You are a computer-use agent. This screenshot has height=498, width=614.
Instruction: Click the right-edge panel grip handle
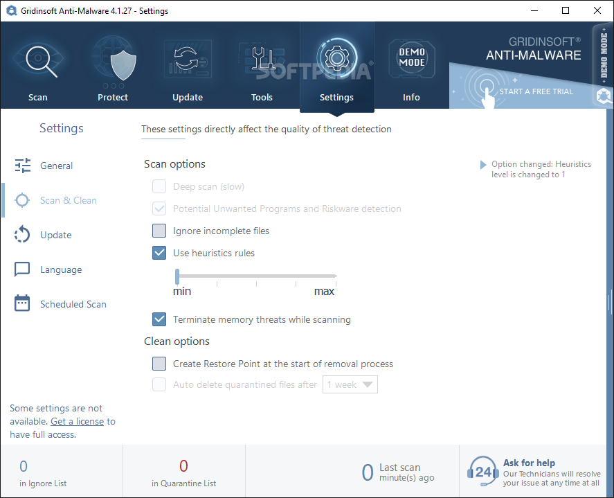pos(610,302)
